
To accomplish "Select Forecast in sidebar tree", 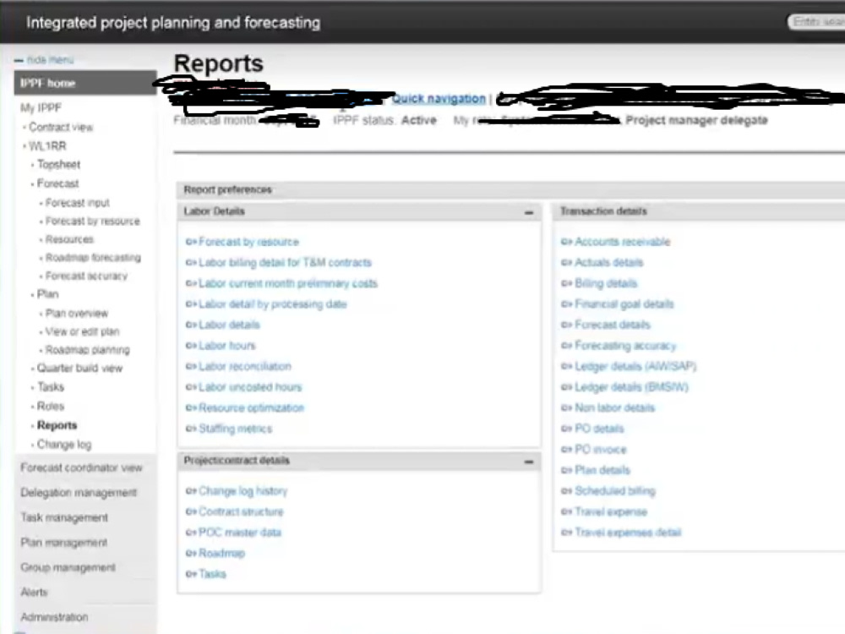I will pos(57,183).
